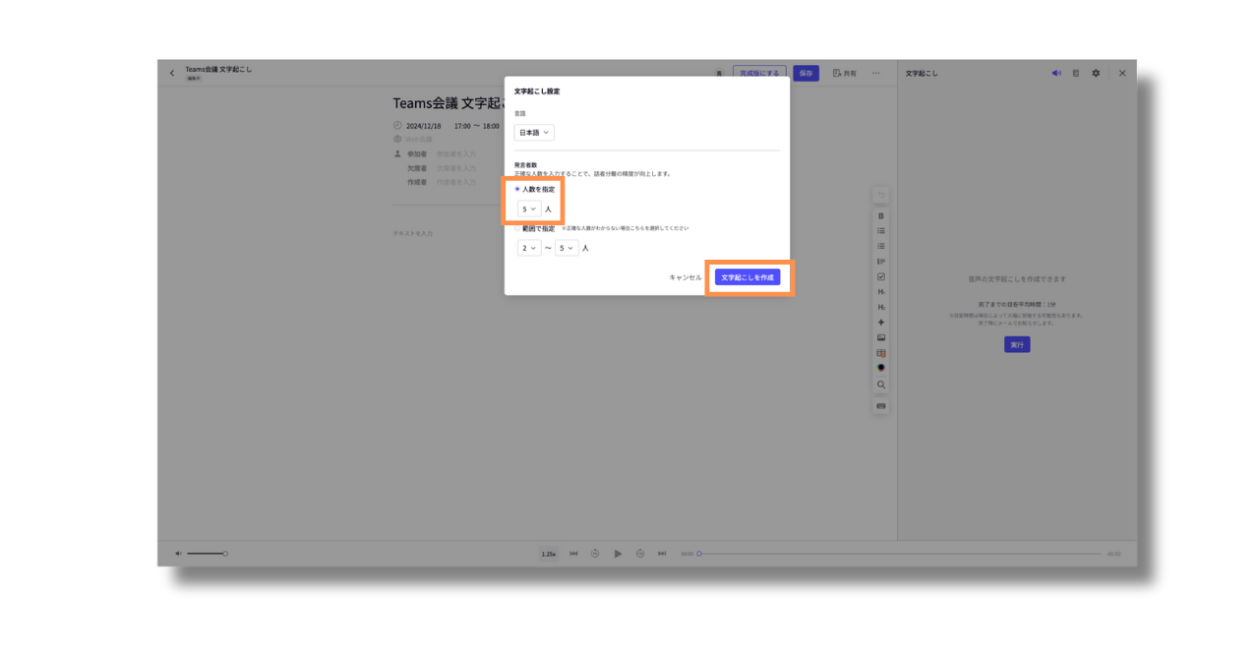Insert a checkbox with toolbar icon
This screenshot has width=1259, height=659.
pyautogui.click(x=881, y=277)
